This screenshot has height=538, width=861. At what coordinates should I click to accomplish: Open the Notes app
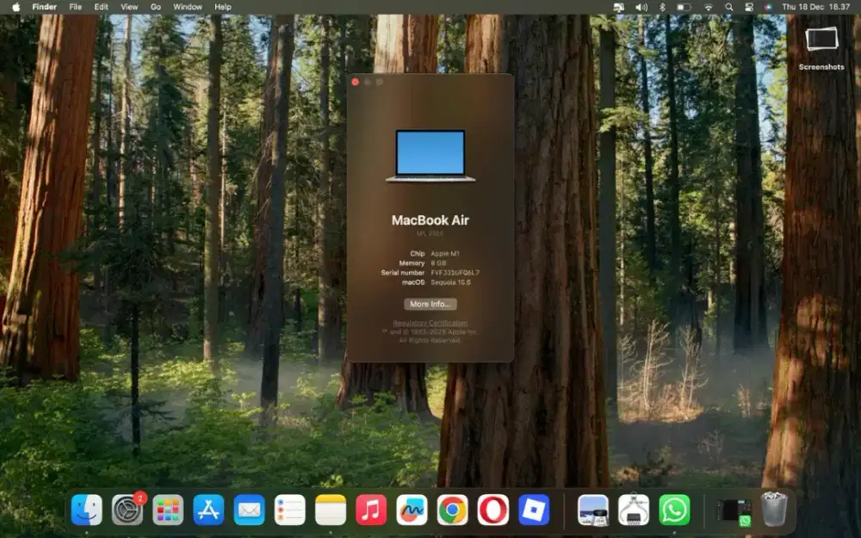point(331,510)
